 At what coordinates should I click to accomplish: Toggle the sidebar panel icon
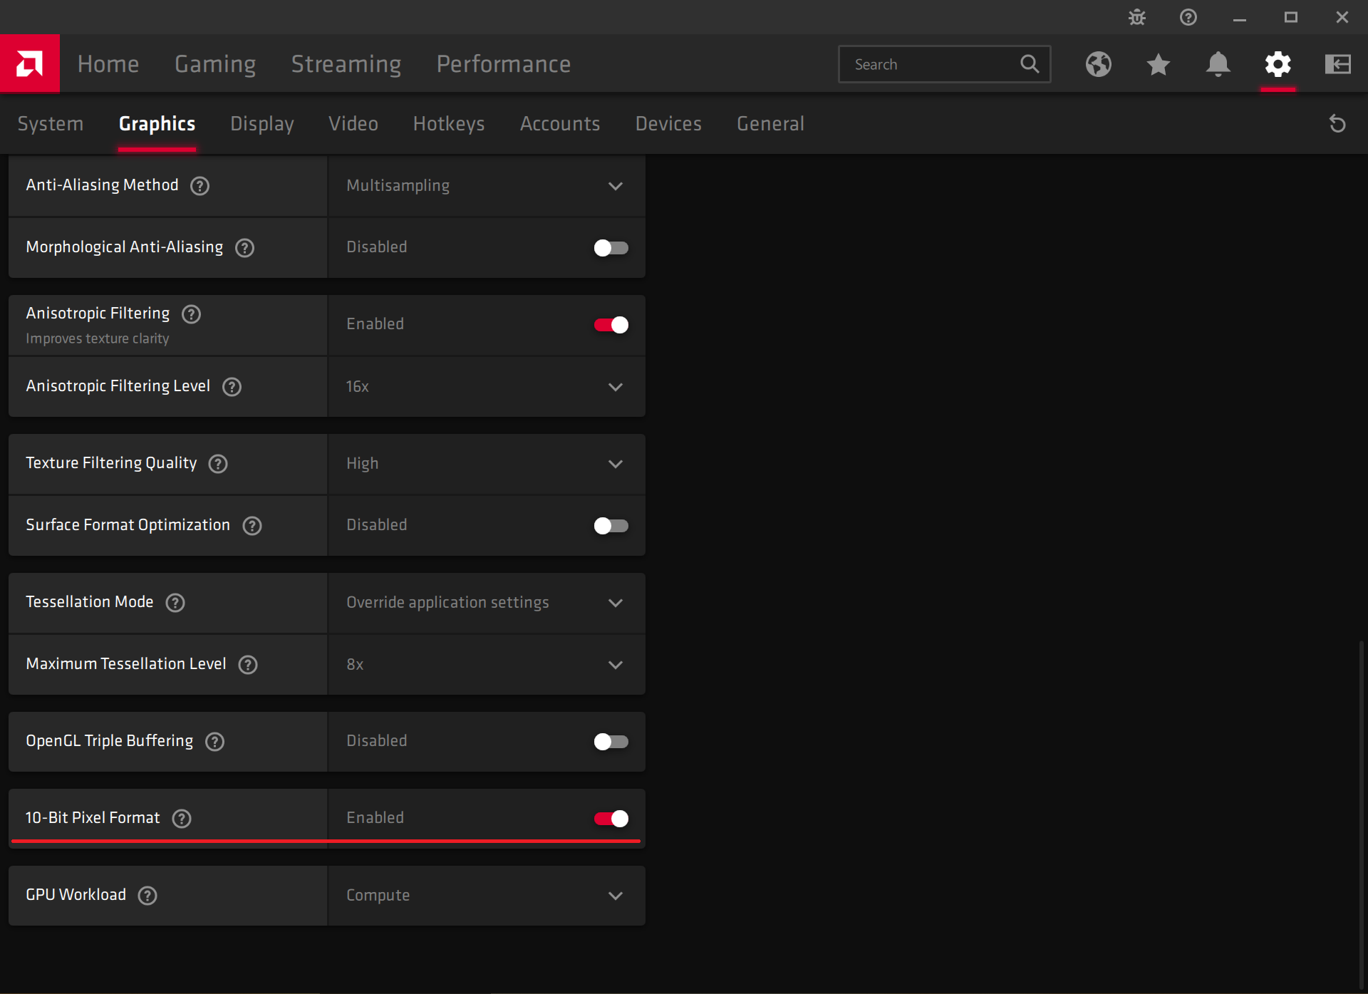(1337, 64)
